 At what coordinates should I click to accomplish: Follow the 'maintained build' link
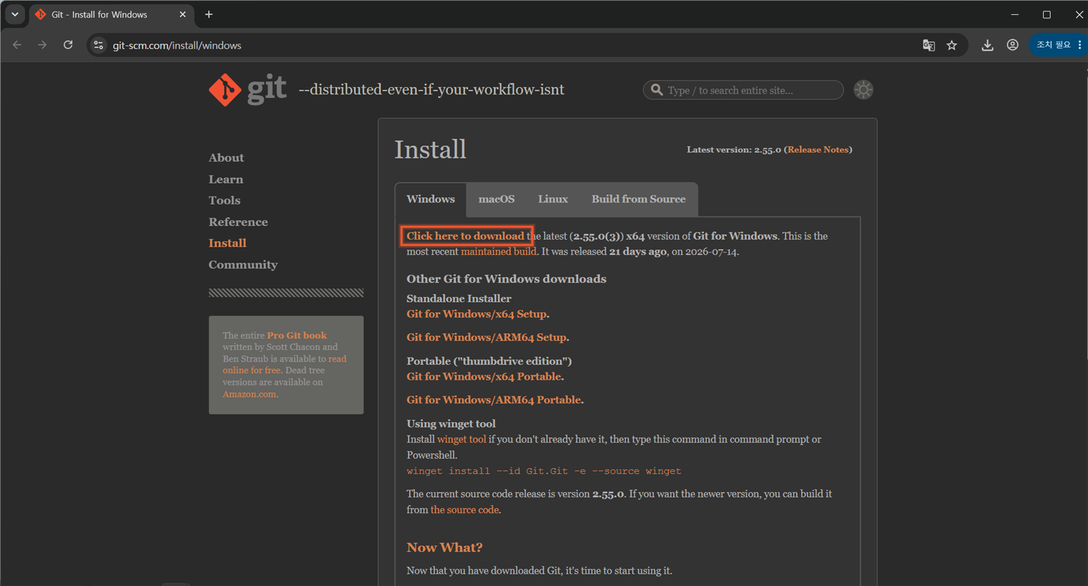(x=498, y=252)
